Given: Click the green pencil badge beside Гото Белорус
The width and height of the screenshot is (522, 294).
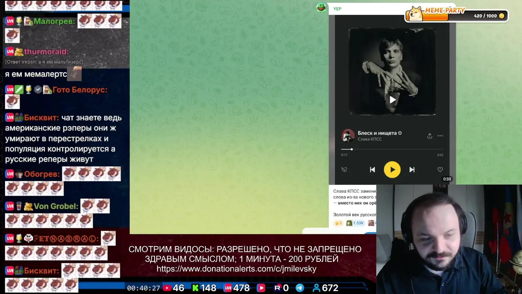Looking at the screenshot, I should tap(19, 89).
